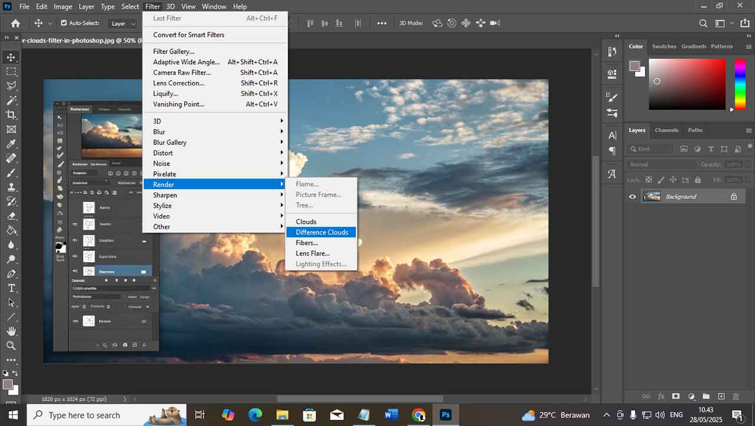Toggle lock transparent pixels in Layers panel

click(649, 180)
